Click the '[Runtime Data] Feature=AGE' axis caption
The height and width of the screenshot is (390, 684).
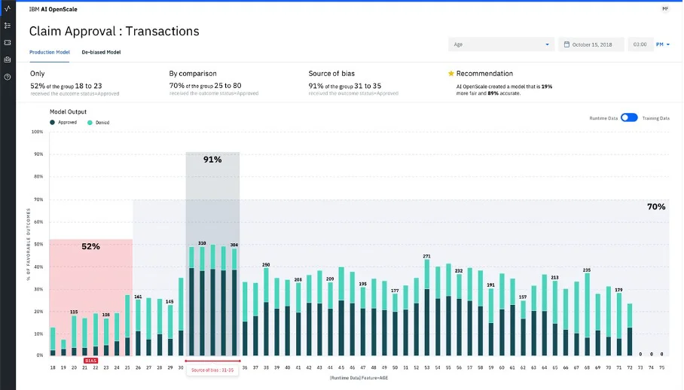[x=359, y=378]
